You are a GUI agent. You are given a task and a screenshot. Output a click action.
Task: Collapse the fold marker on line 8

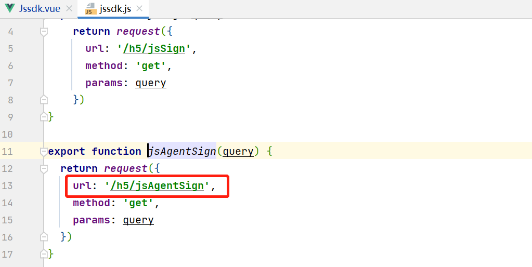click(44, 100)
